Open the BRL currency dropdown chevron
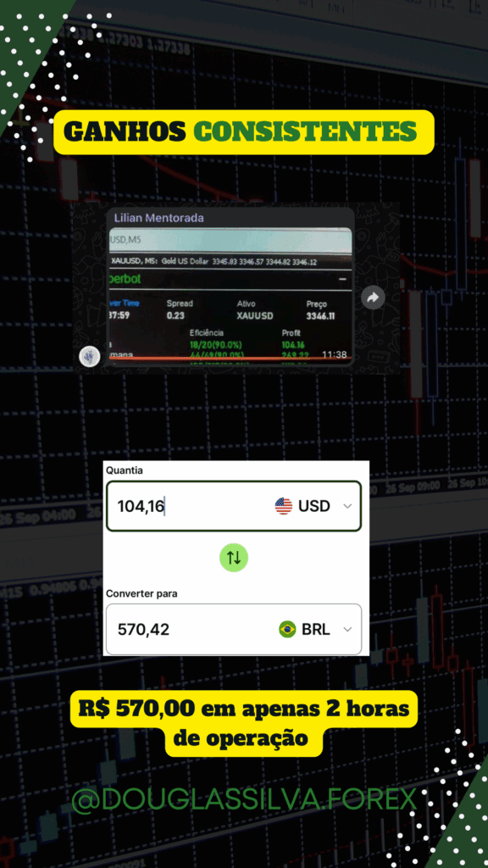Viewport: 488px width, 868px height. (347, 630)
